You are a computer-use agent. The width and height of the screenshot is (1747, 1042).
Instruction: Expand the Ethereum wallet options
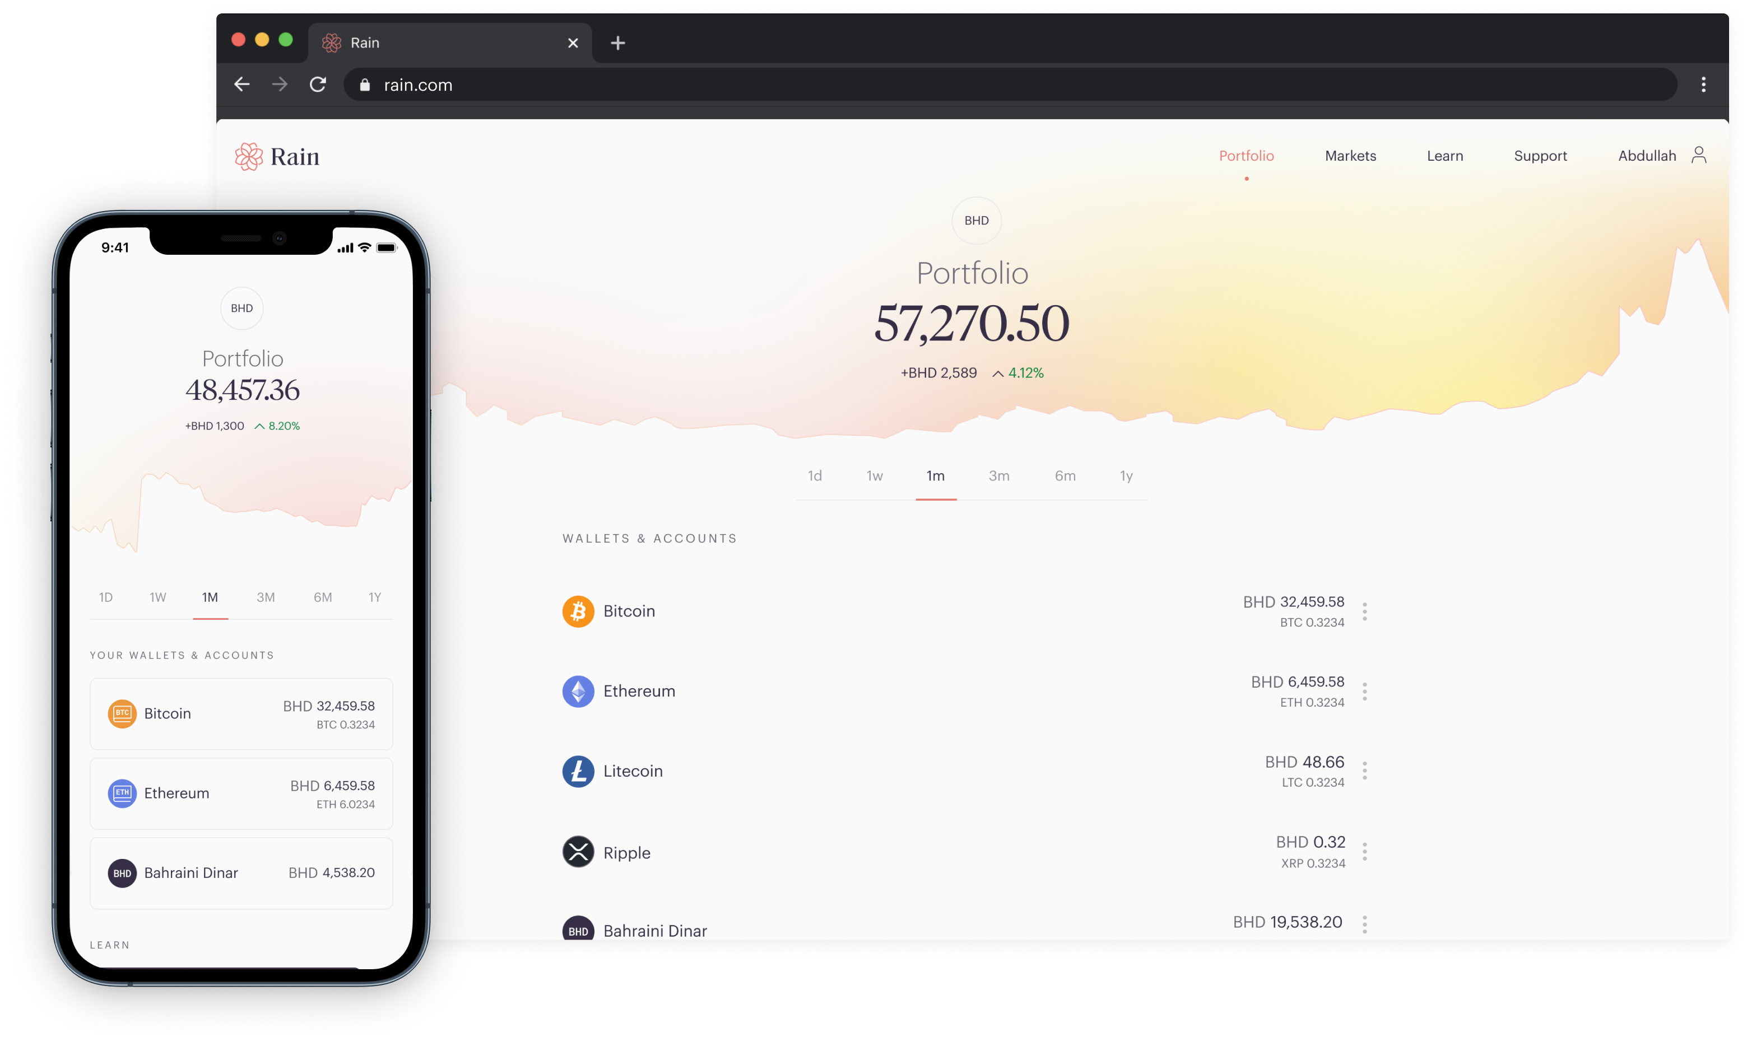1366,691
